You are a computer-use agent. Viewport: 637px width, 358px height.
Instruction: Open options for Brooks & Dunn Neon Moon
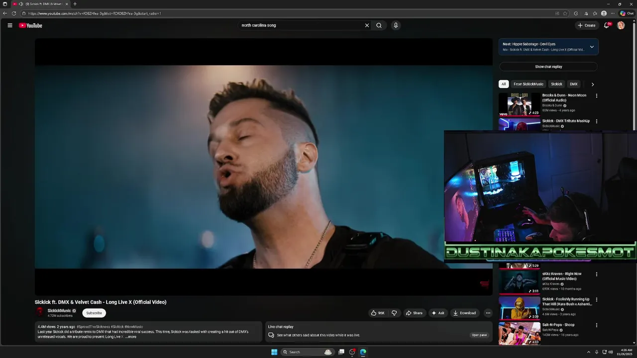point(596,96)
